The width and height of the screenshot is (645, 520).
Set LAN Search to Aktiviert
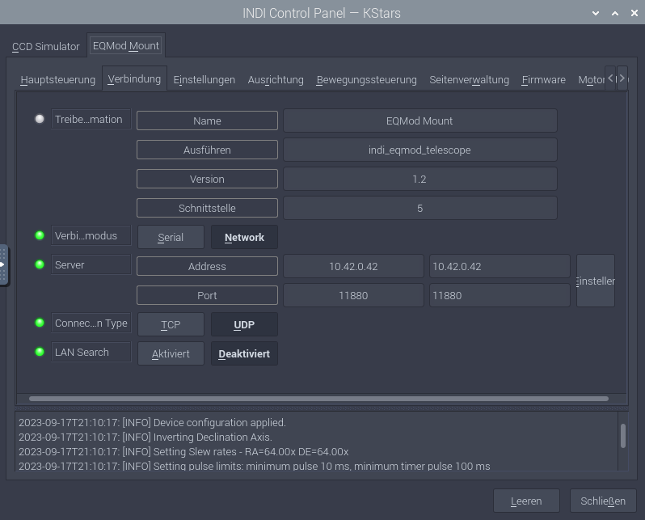pos(171,353)
